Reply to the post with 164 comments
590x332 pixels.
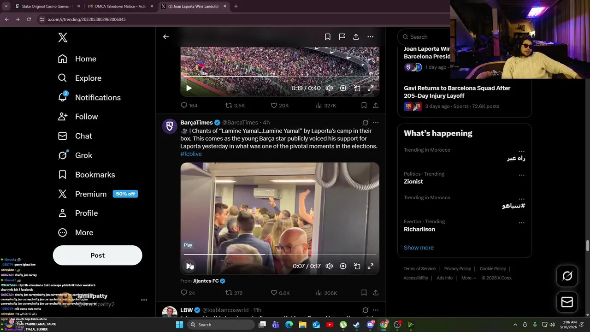coord(189,106)
